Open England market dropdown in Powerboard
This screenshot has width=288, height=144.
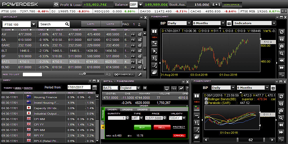point(138,88)
